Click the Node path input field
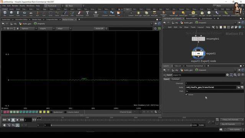This screenshot has width=245, height=138. point(211,87)
